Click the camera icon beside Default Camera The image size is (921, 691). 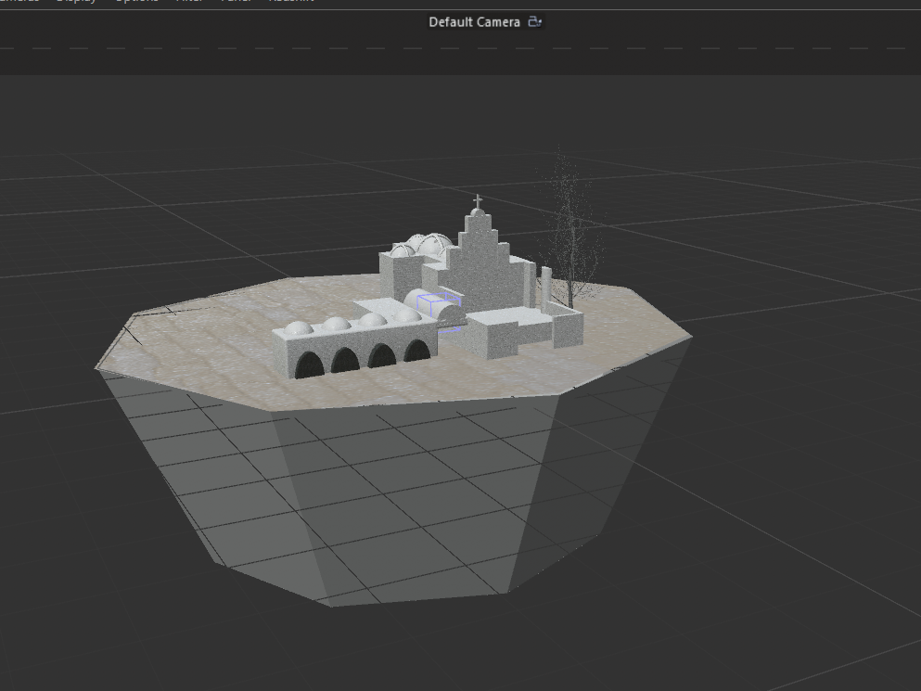click(x=534, y=21)
